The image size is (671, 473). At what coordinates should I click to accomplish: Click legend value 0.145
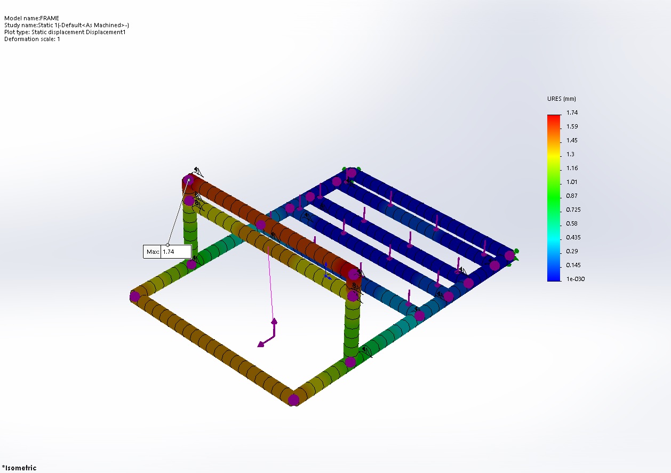(573, 265)
